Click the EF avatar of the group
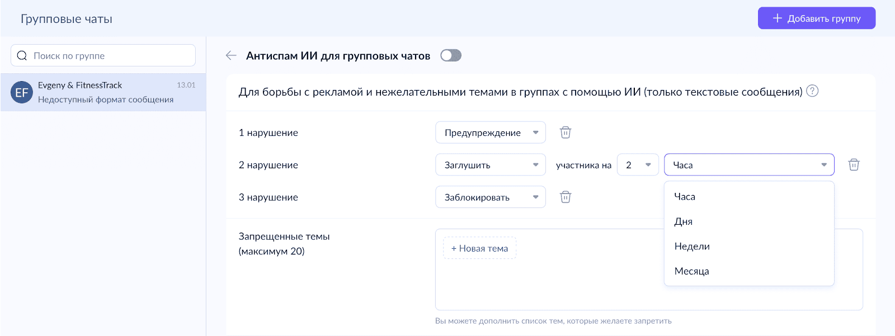This screenshot has height=336, width=895. [x=22, y=92]
